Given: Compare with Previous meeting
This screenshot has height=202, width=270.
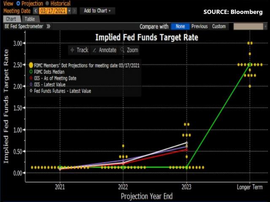Looking at the screenshot, I should click(x=200, y=26).
